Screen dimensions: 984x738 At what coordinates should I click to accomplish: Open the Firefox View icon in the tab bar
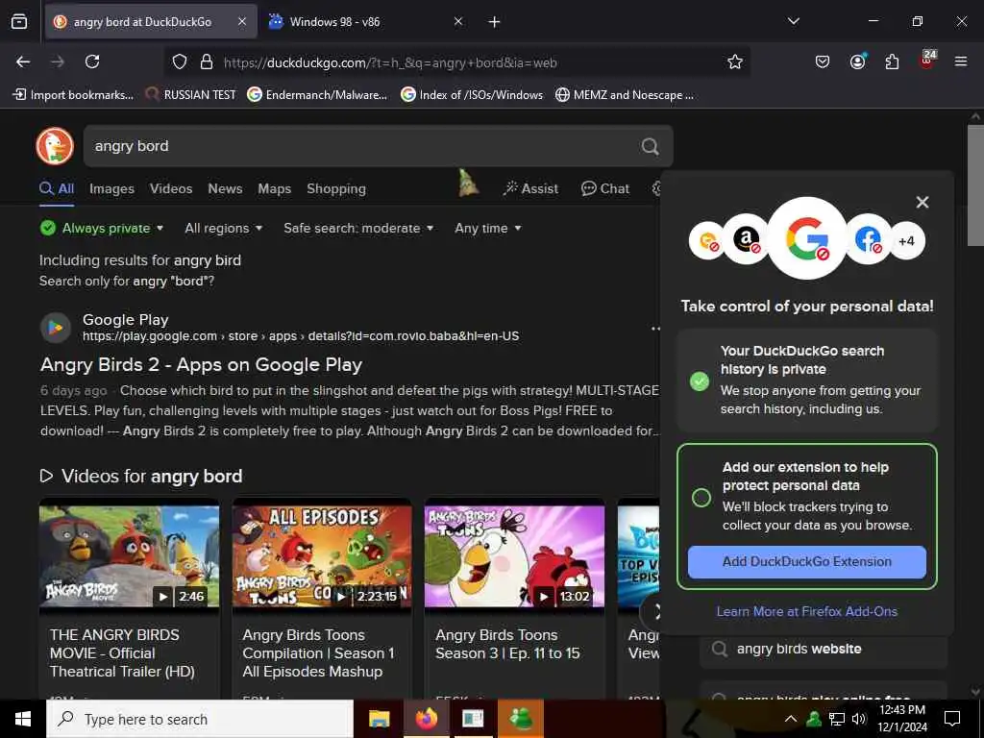19,22
